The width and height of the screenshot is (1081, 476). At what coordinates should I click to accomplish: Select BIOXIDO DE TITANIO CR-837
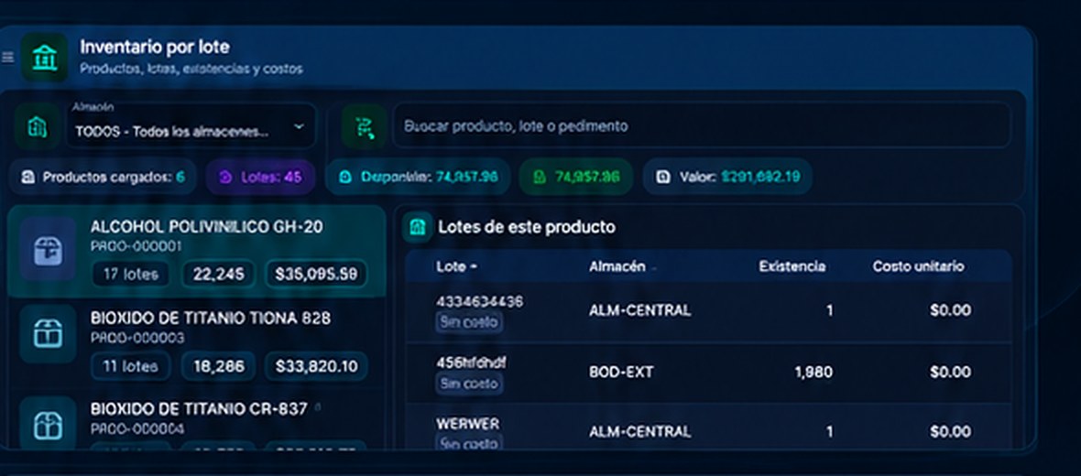pos(196,420)
